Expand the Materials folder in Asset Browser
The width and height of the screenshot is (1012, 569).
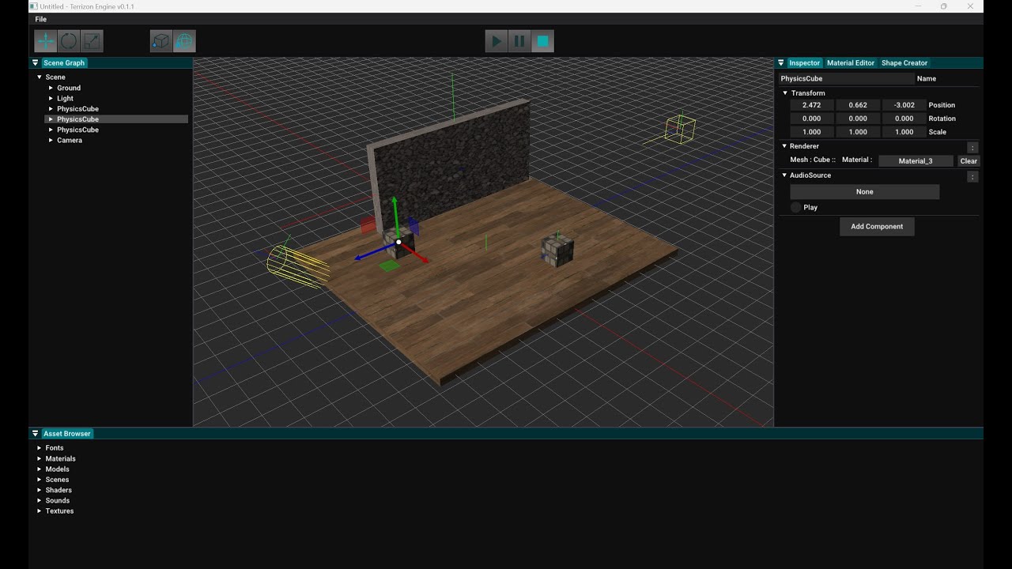point(40,458)
